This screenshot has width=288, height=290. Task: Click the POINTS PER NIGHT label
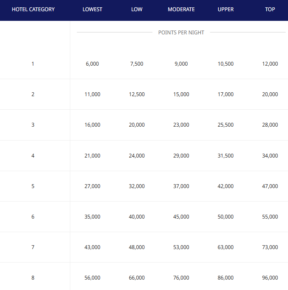point(181,32)
